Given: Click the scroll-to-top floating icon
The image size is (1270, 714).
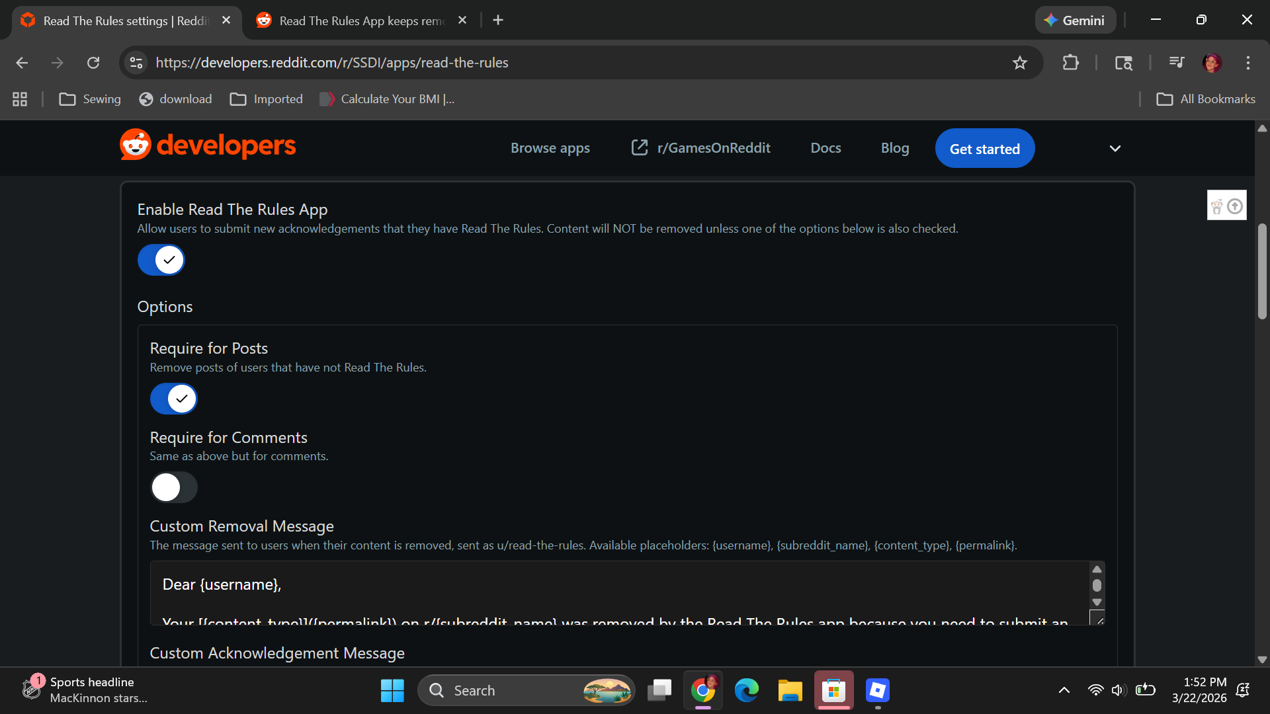Looking at the screenshot, I should [1234, 206].
